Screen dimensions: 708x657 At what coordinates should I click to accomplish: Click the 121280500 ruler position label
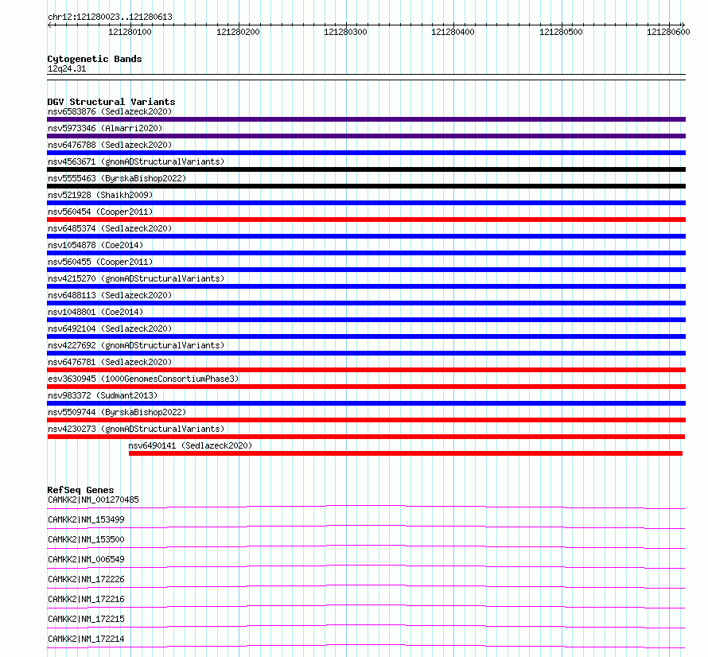[561, 32]
